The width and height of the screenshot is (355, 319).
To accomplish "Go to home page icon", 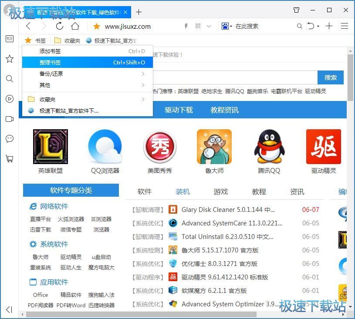I will click(x=75, y=26).
